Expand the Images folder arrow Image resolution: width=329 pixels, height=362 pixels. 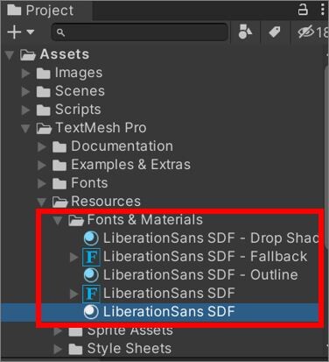pyautogui.click(x=26, y=73)
